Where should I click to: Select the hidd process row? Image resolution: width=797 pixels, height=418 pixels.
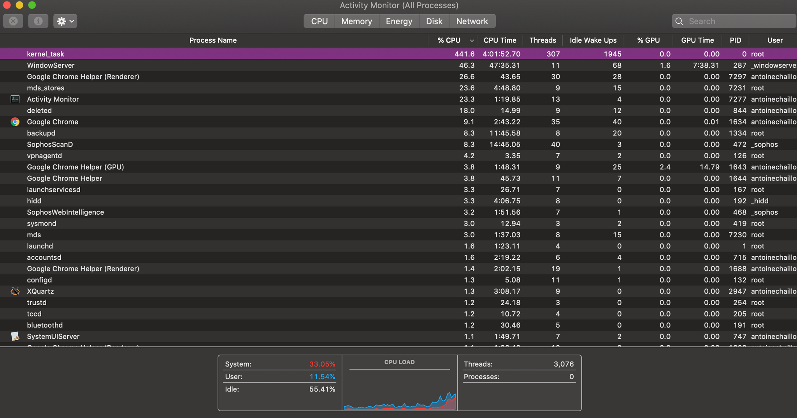398,201
